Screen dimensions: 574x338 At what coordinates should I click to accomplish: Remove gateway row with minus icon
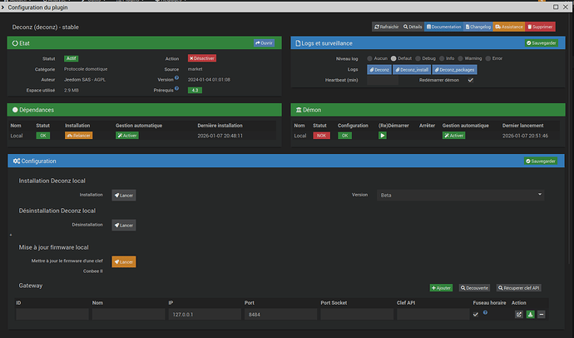point(541,314)
